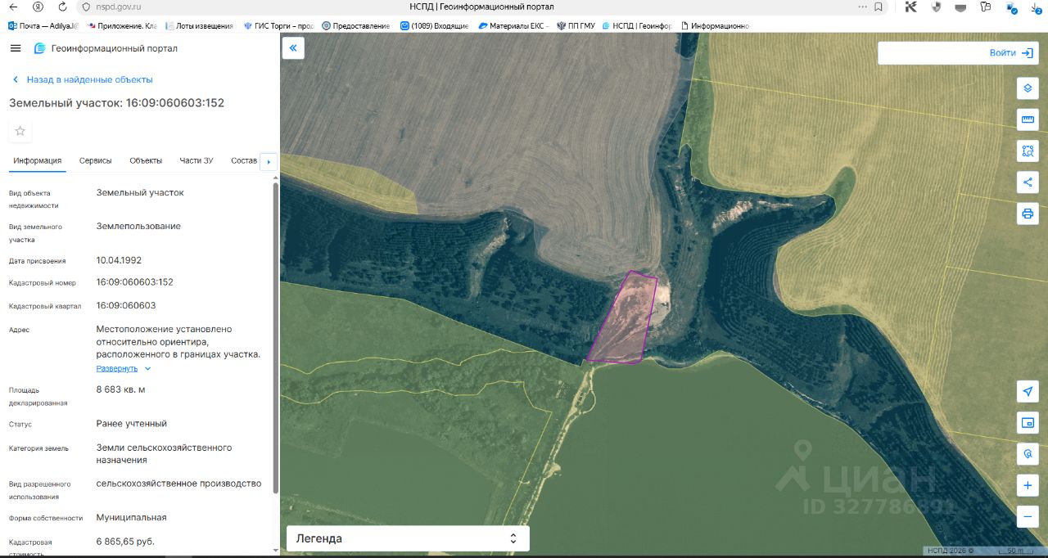Click the heading Земельный участок: 16:09:060603:152

pyautogui.click(x=116, y=103)
